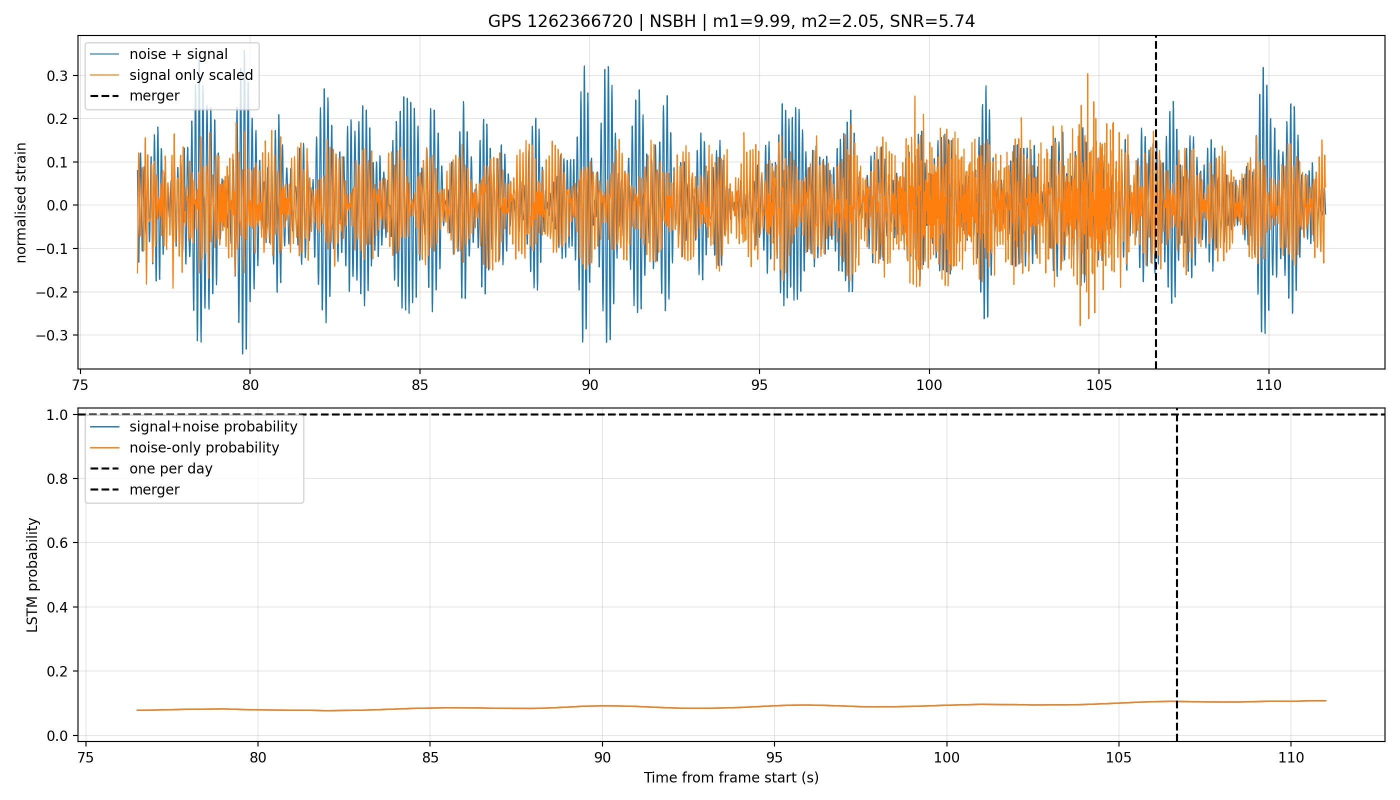Screen dimensions: 1400x800
Task: Click the 'LSTM probability' y-axis label
Action: tap(32, 574)
